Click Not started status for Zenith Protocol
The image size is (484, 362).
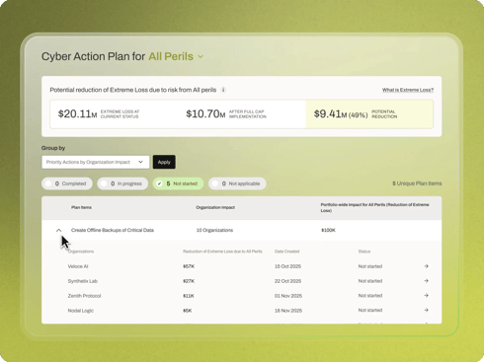[x=370, y=296]
